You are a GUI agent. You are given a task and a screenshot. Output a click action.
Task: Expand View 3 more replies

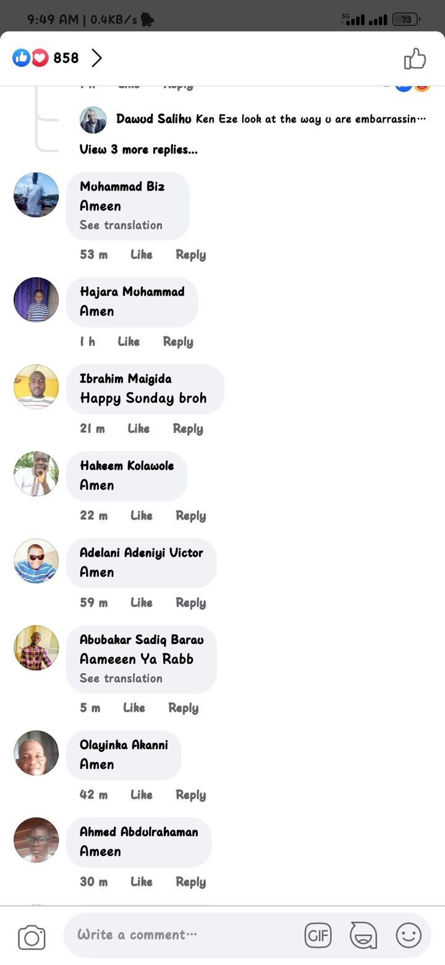(x=138, y=149)
